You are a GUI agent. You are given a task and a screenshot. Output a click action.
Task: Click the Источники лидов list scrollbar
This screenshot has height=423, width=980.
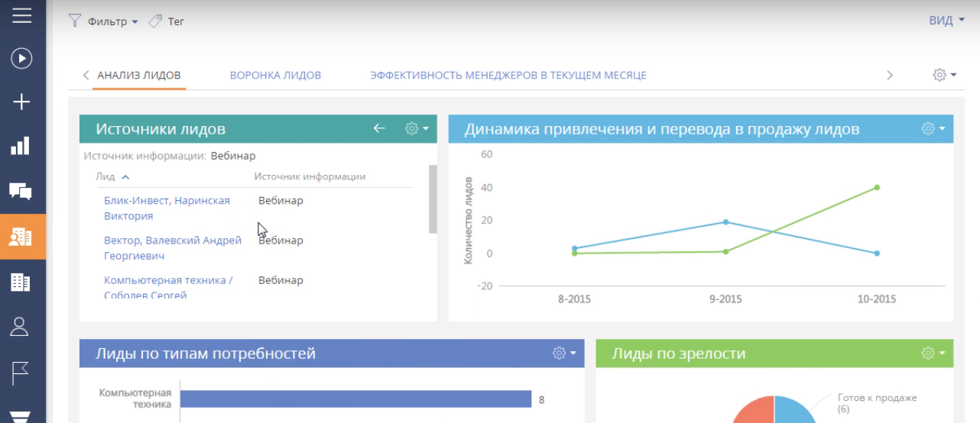pos(433,199)
